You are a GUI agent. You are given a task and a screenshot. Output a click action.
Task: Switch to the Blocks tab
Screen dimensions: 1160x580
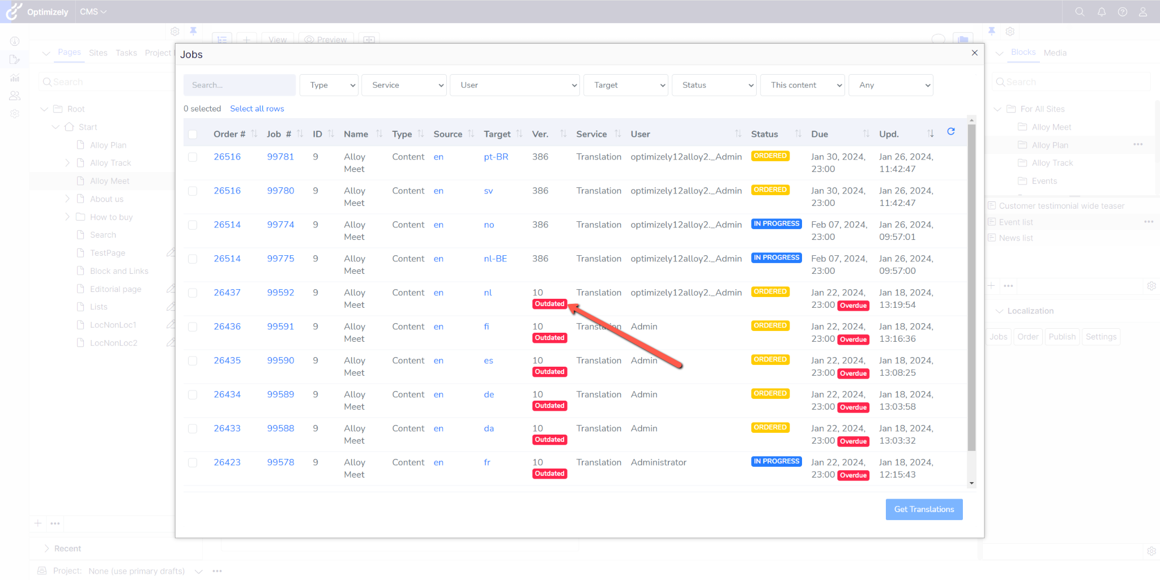[x=1023, y=52]
